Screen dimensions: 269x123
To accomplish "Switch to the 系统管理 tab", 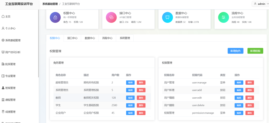I will pyautogui.click(x=125, y=38).
